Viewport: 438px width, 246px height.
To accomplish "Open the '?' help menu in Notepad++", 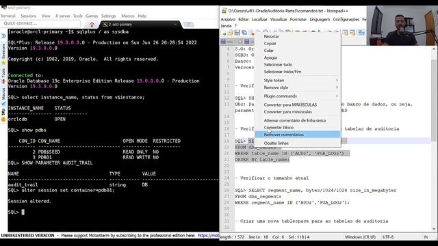I will 235,26.
